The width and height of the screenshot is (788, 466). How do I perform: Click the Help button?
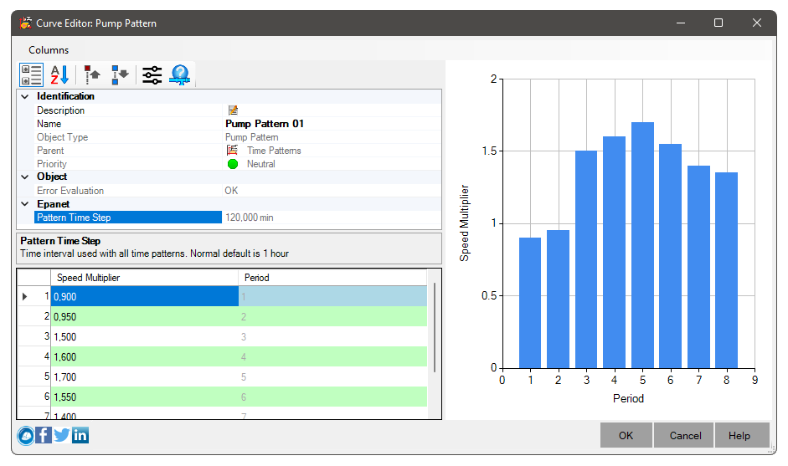(739, 435)
